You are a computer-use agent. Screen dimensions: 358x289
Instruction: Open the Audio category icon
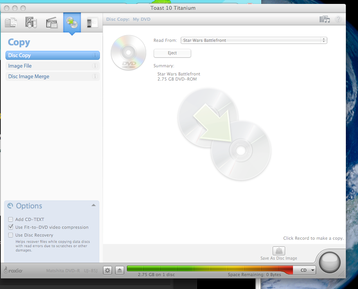31,23
